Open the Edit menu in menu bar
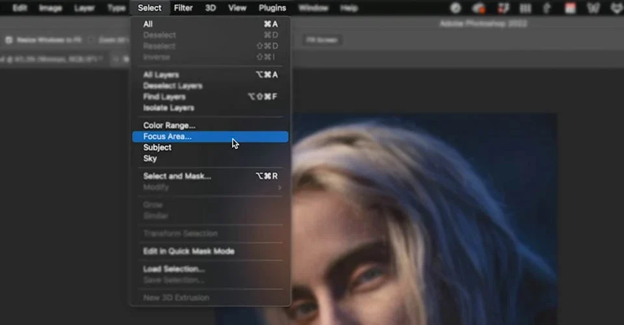 point(19,8)
